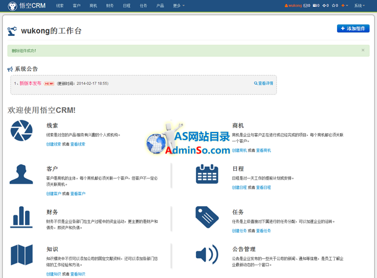Click the 悟空CRM monkey logo

[13, 6]
